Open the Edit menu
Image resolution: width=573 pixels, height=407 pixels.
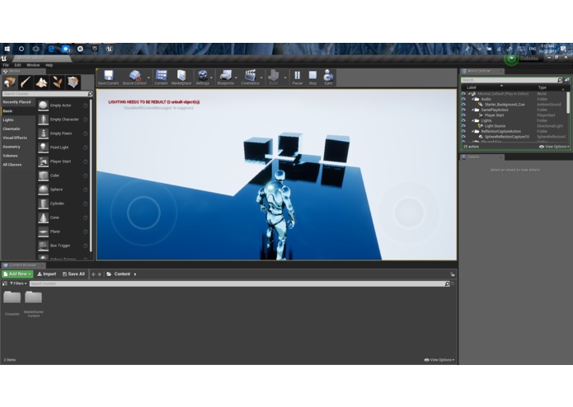point(17,65)
